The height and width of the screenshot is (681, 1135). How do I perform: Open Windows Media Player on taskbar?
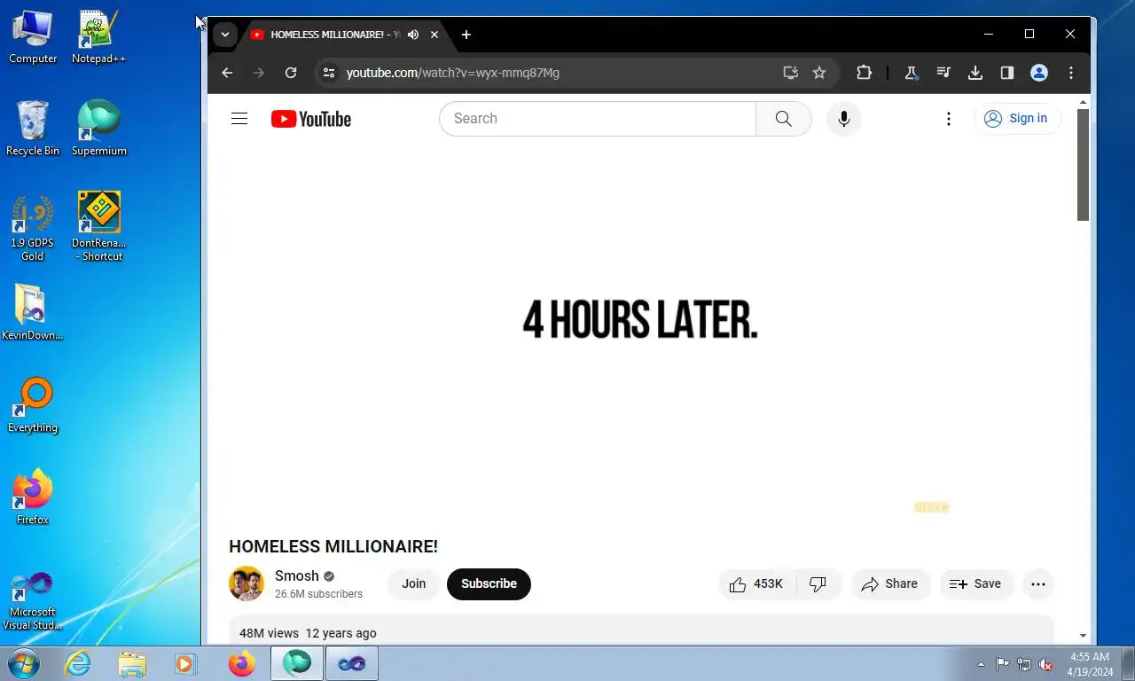pyautogui.click(x=186, y=663)
